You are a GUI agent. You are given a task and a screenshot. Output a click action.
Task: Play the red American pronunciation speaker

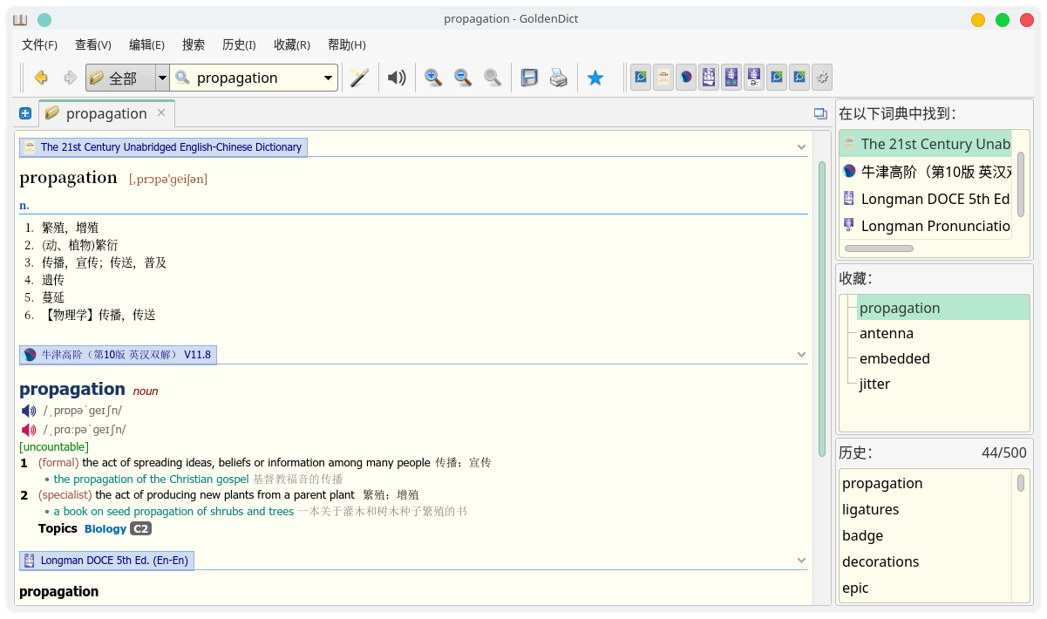pyautogui.click(x=29, y=430)
